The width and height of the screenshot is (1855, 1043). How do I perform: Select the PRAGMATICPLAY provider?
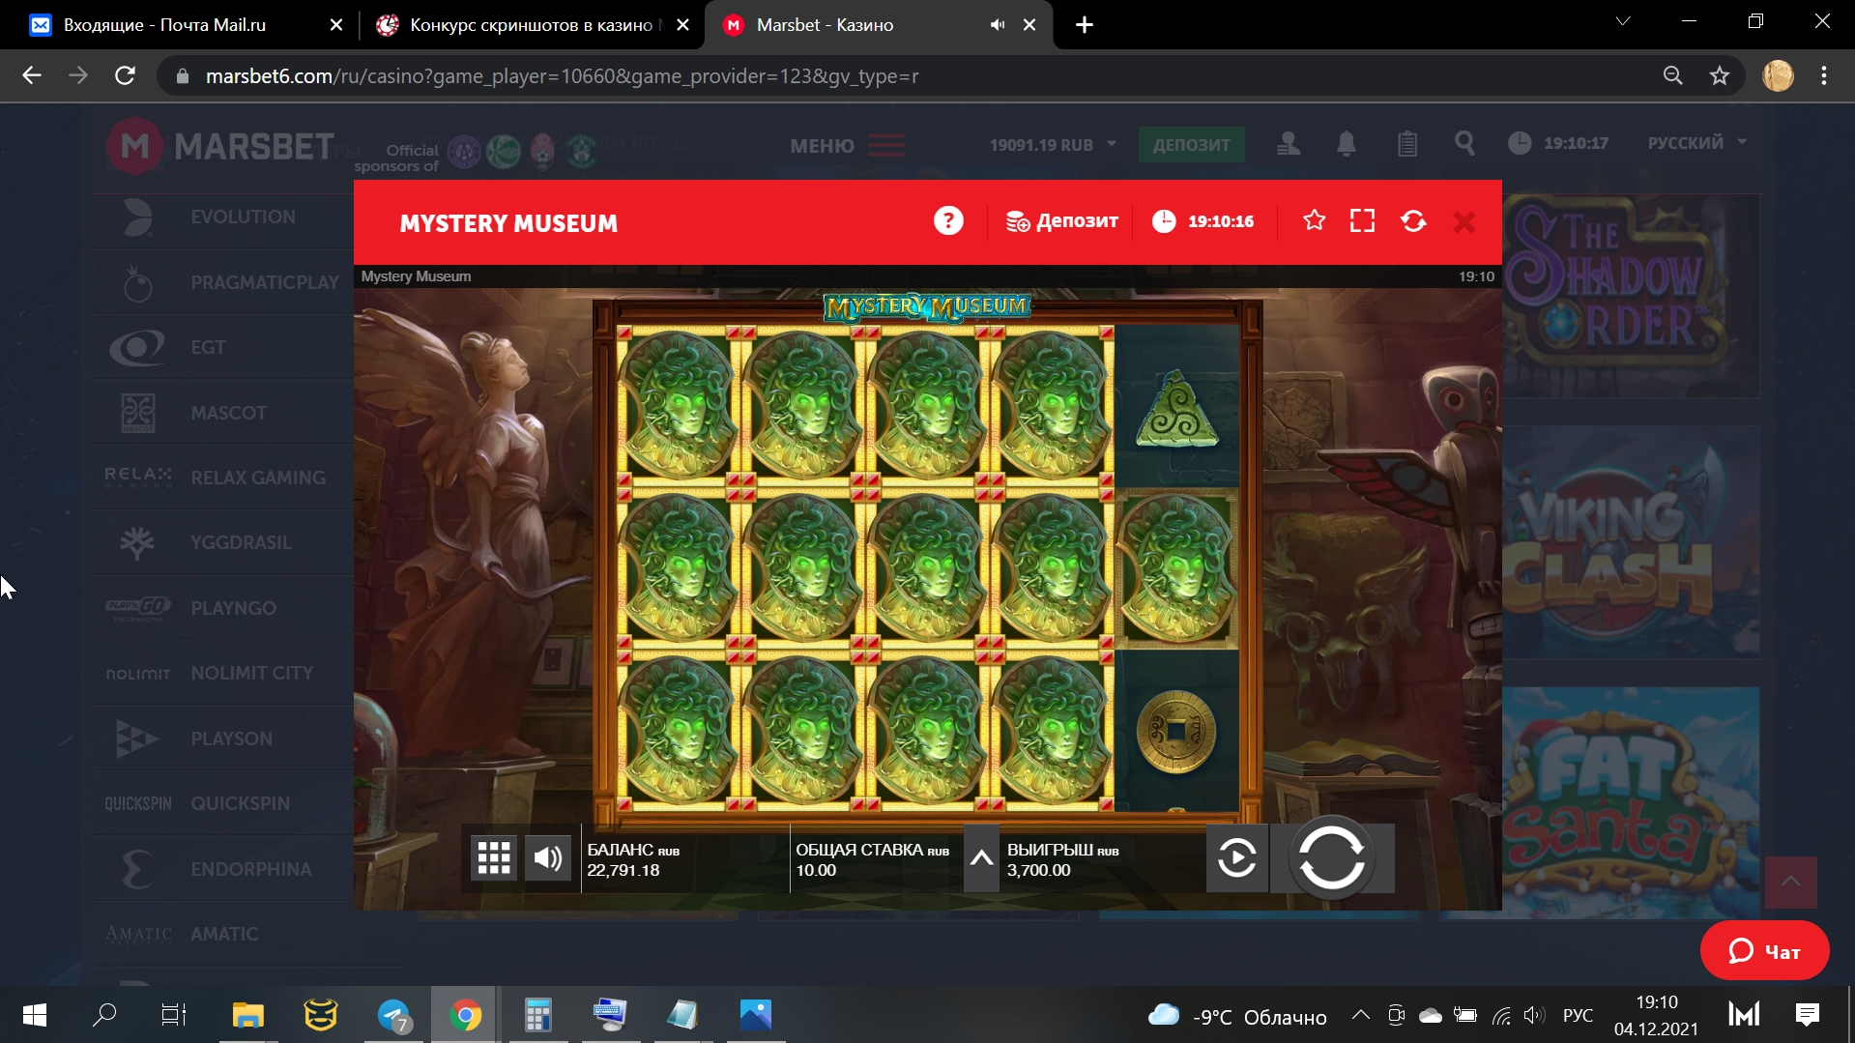pyautogui.click(x=223, y=283)
